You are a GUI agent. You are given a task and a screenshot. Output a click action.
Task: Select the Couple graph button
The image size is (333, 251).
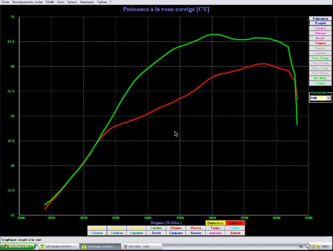[x=320, y=23]
